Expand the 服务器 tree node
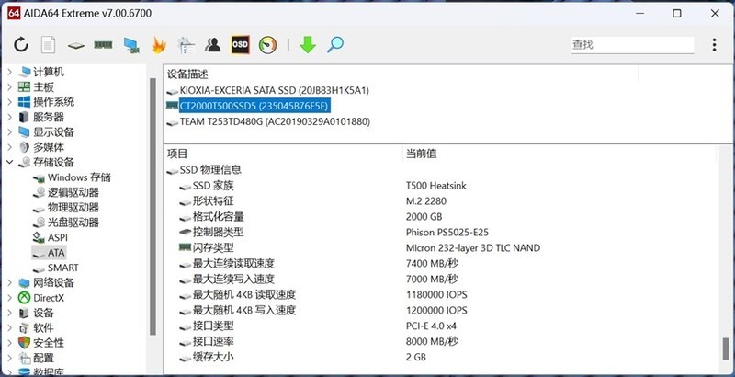The image size is (735, 377). (10, 117)
